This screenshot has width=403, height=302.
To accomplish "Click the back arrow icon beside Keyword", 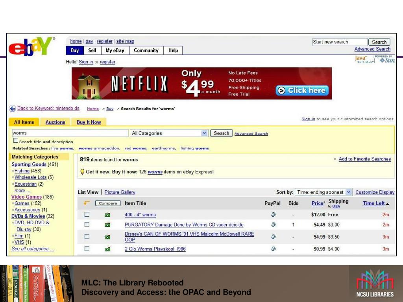I will point(12,109).
